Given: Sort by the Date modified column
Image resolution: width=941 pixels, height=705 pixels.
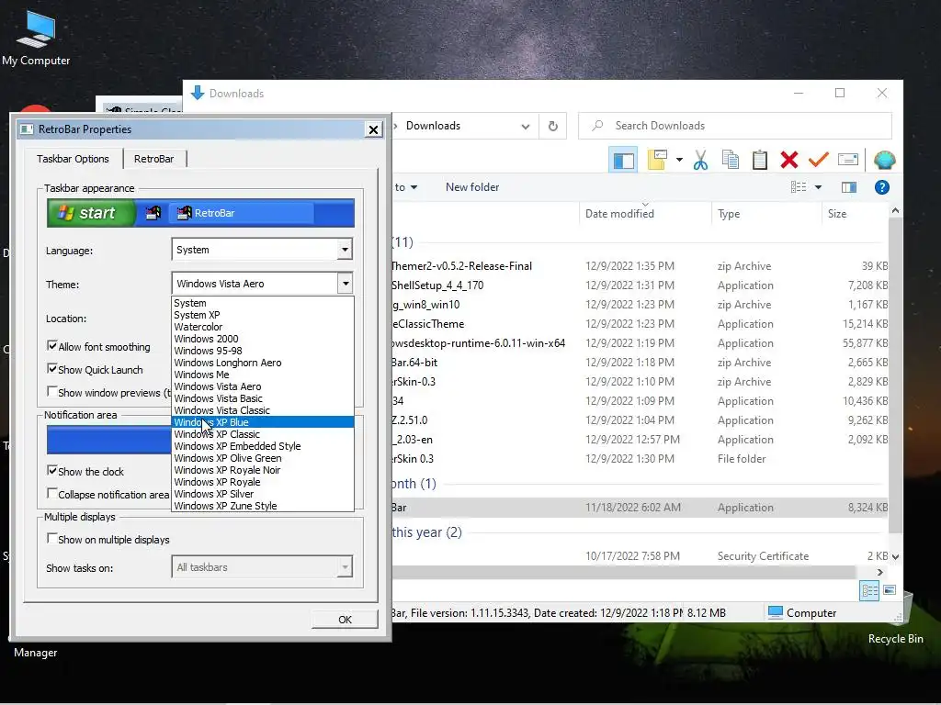Looking at the screenshot, I should tap(645, 213).
